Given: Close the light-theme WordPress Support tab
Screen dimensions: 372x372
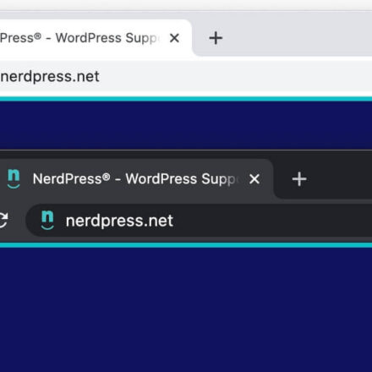Looking at the screenshot, I should pyautogui.click(x=174, y=38).
